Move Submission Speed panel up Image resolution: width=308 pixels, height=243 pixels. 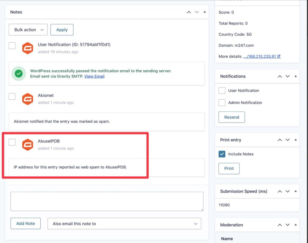280,191
